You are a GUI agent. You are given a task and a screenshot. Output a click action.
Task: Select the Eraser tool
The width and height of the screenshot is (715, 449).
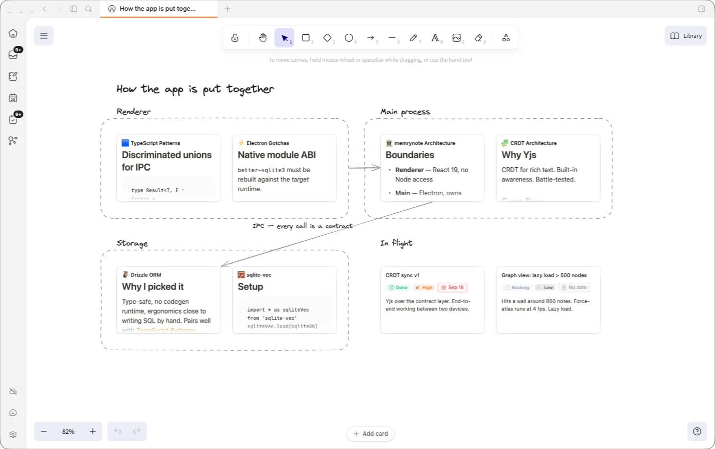(x=478, y=38)
